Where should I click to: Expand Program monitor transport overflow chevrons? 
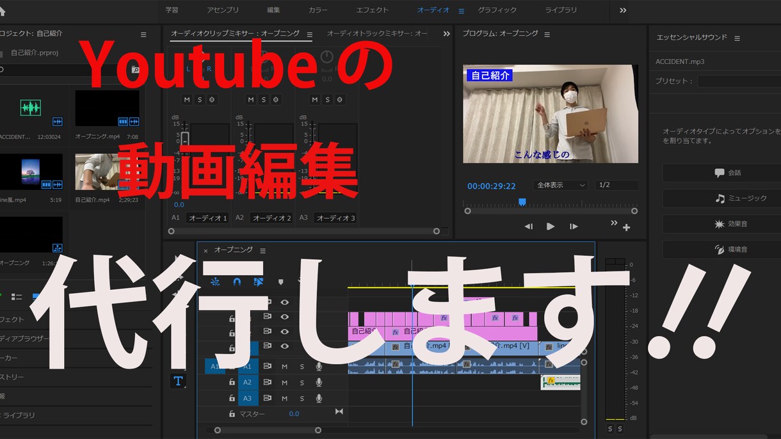click(614, 223)
